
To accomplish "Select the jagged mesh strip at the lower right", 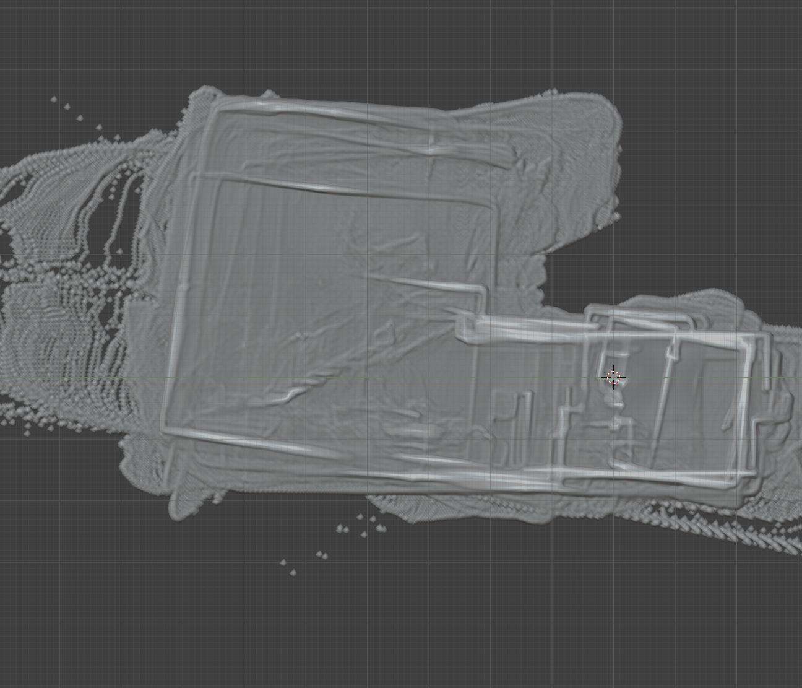I will coord(730,526).
